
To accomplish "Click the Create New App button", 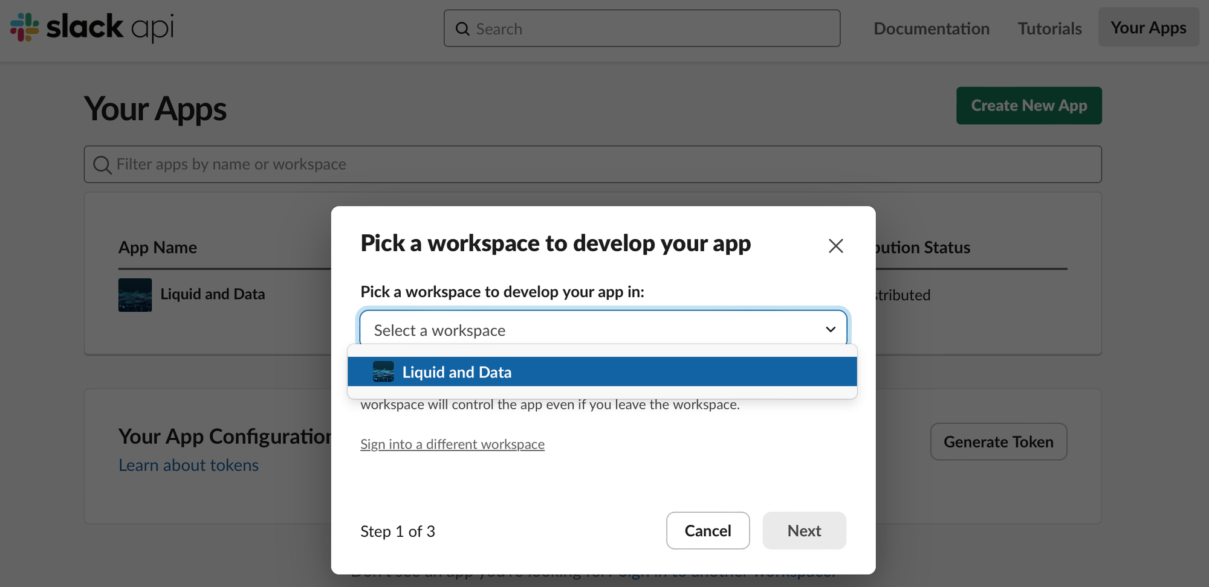I will 1029,106.
